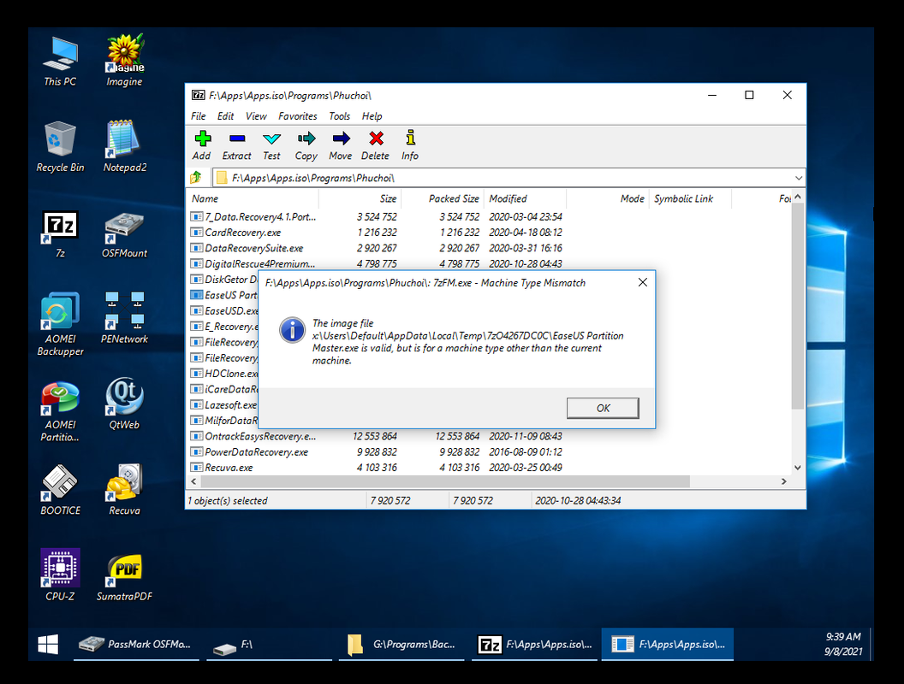The image size is (904, 684).
Task: Select Notepad2 desktop icon
Action: click(x=124, y=147)
